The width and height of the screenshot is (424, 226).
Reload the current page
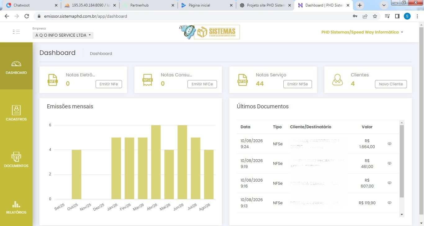27,16
